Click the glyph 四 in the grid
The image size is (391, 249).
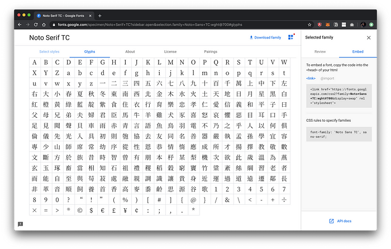tap(137, 84)
